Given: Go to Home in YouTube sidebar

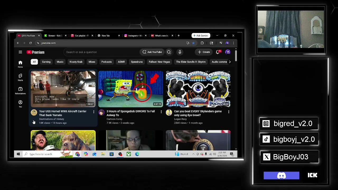Looking at the screenshot, I should (x=20, y=64).
